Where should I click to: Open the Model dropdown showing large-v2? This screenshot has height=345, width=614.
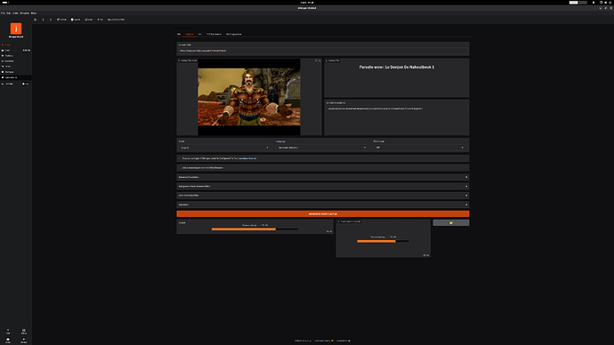coord(224,148)
